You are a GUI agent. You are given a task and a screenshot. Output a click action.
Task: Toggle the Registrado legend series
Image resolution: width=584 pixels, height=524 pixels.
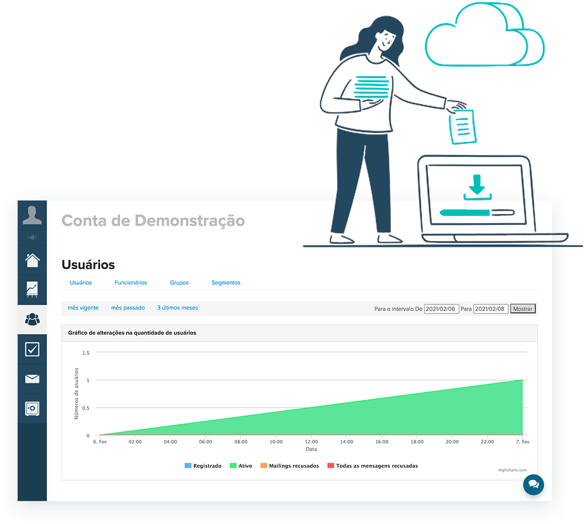point(203,466)
